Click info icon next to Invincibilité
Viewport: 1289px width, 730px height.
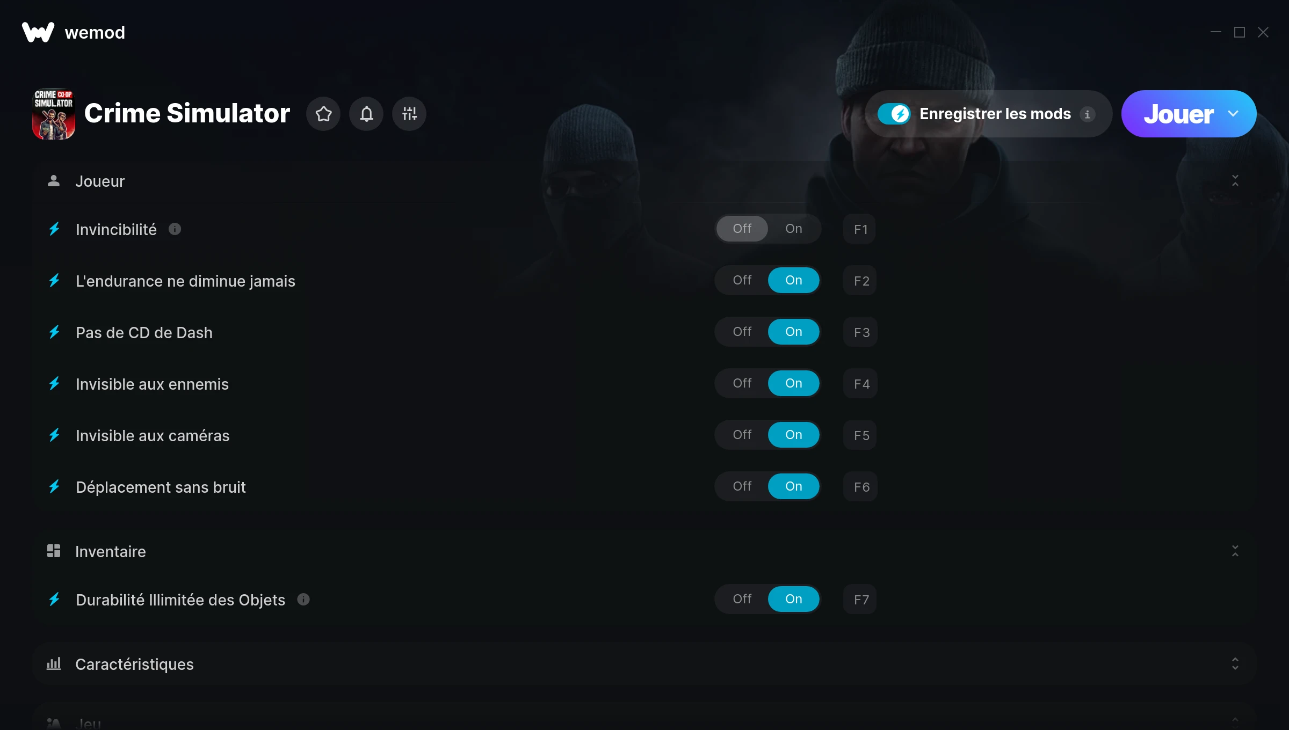[x=175, y=229]
